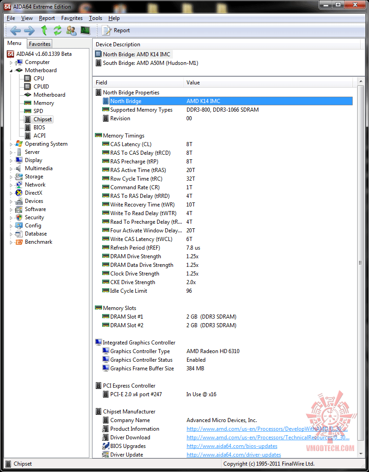The height and width of the screenshot is (472, 369).
Task: Open the Favorites menu
Action: [72, 18]
